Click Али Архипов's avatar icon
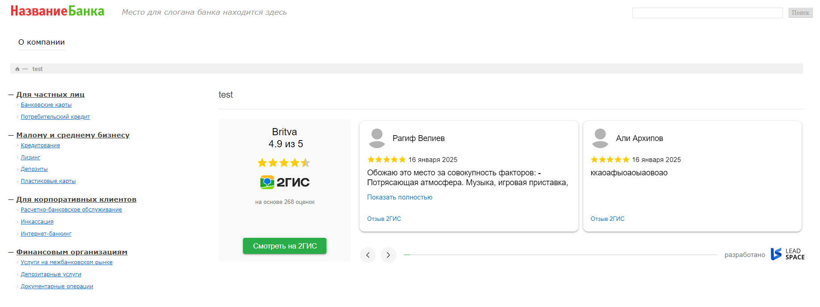This screenshot has height=307, width=820. (x=600, y=138)
